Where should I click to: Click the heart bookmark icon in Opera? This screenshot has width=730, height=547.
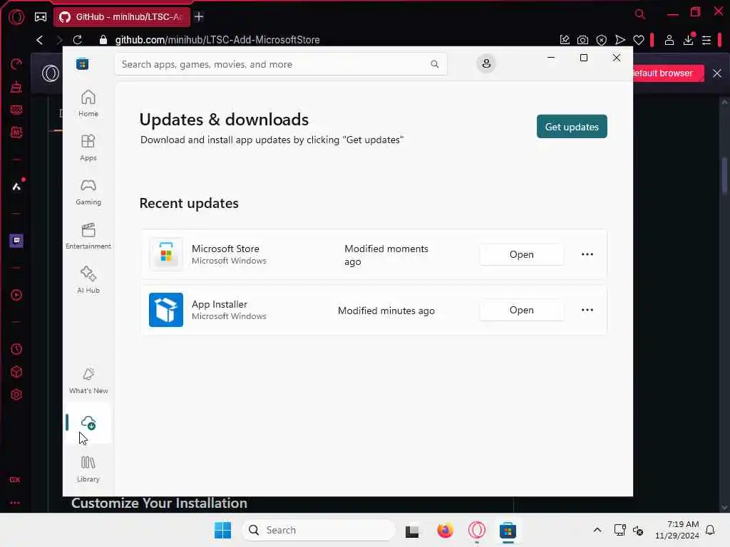pos(638,40)
